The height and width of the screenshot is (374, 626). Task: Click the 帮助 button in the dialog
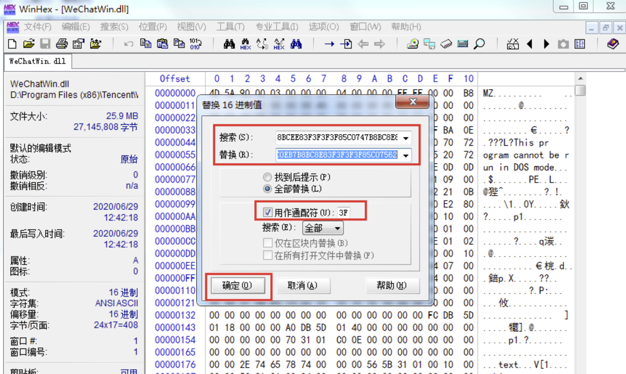(392, 286)
